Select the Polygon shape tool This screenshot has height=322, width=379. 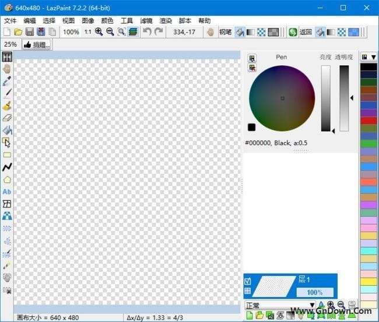(7, 179)
